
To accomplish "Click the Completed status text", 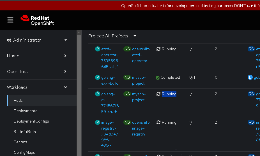I will coord(170,77).
